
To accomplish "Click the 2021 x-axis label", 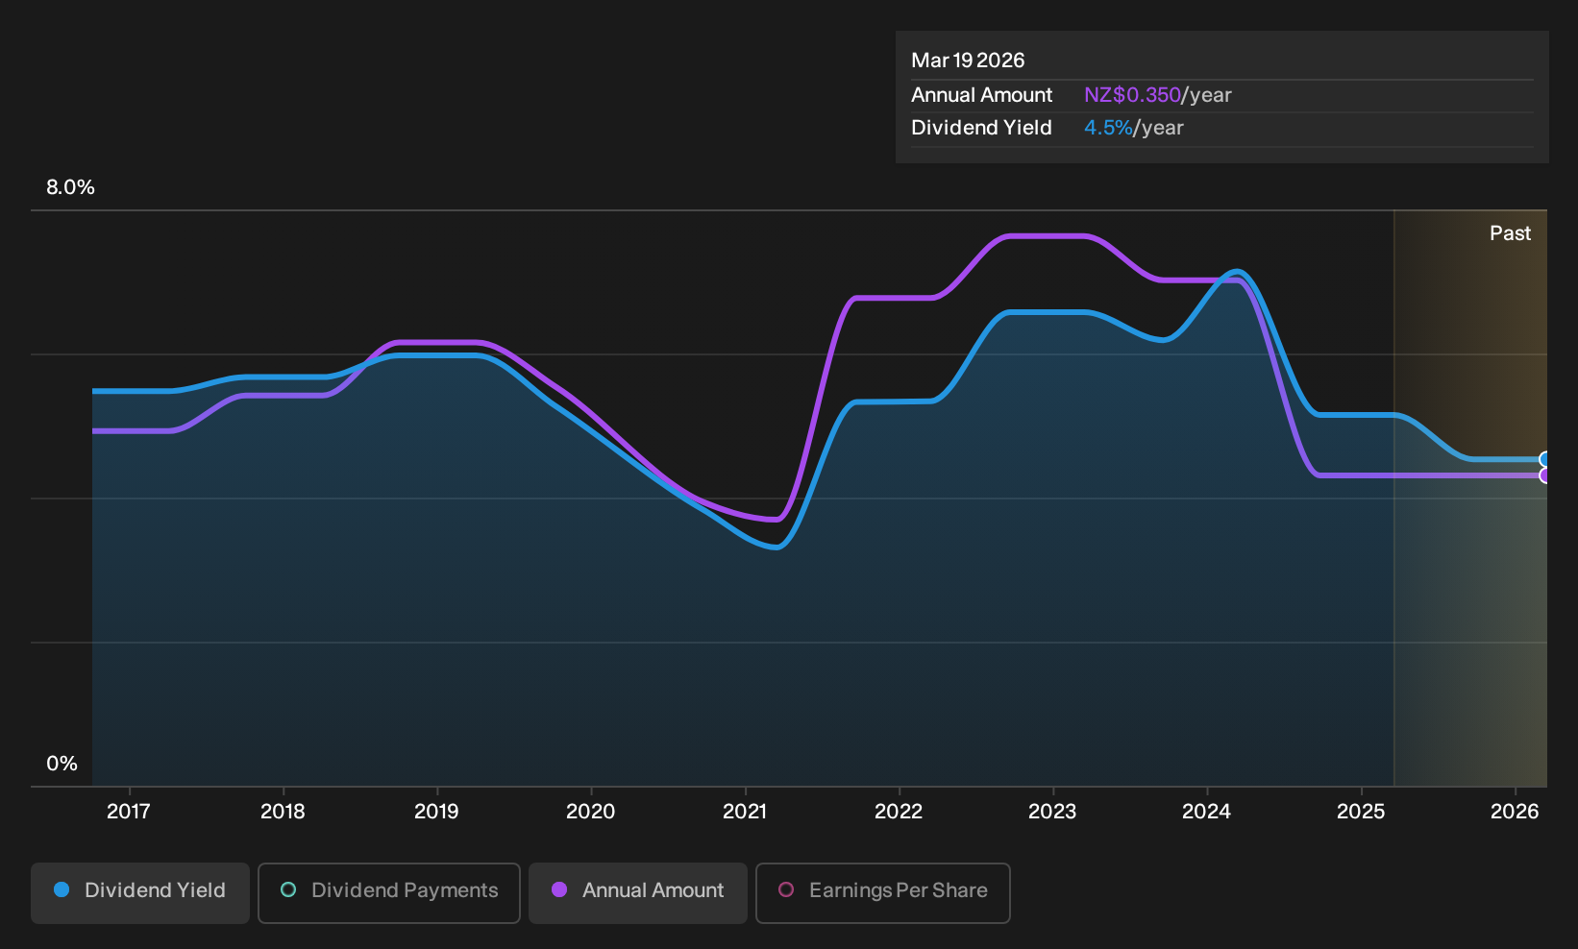I will click(x=745, y=812).
